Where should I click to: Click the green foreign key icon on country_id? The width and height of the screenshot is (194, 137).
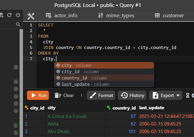pyautogui.click(x=109, y=108)
